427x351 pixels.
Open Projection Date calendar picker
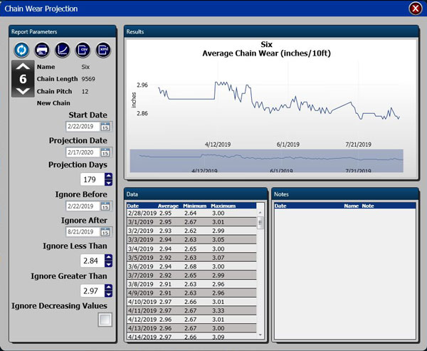(x=105, y=152)
